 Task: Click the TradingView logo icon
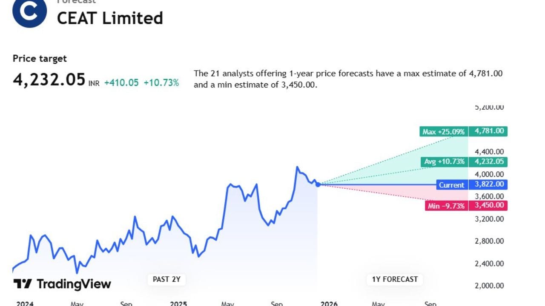tap(23, 283)
